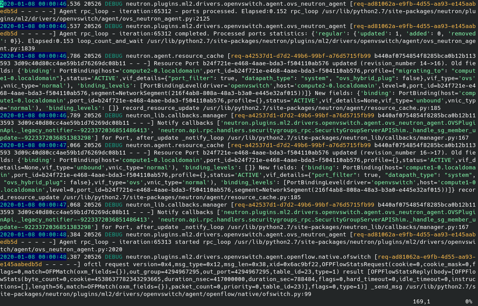
Task: Click 'iteration:65313 started' text
Action: 159,242
